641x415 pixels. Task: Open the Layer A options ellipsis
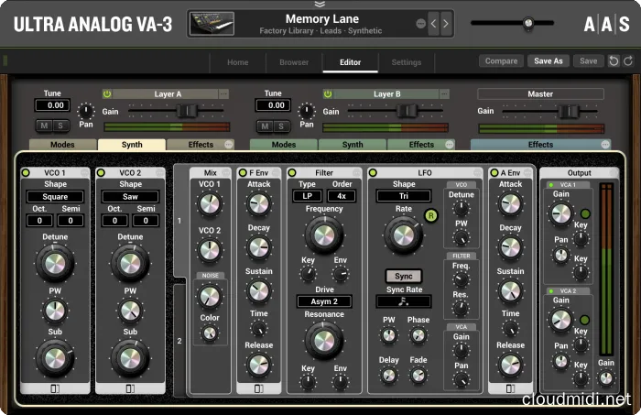[223, 93]
